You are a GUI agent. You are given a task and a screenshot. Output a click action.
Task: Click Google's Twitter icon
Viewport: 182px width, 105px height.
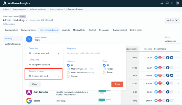tap(156, 101)
